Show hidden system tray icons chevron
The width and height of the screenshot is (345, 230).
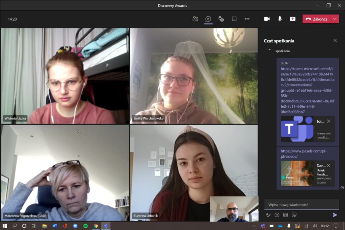254,226
